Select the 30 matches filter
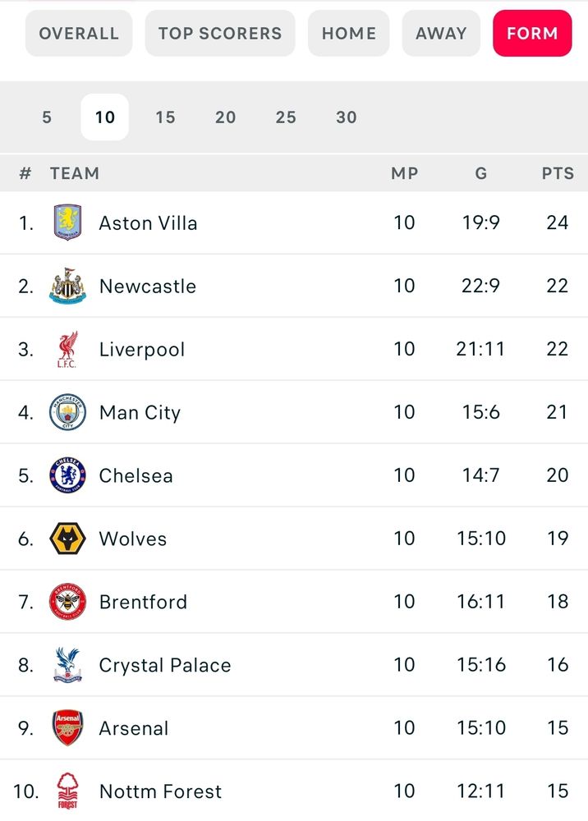This screenshot has width=588, height=821. click(346, 117)
